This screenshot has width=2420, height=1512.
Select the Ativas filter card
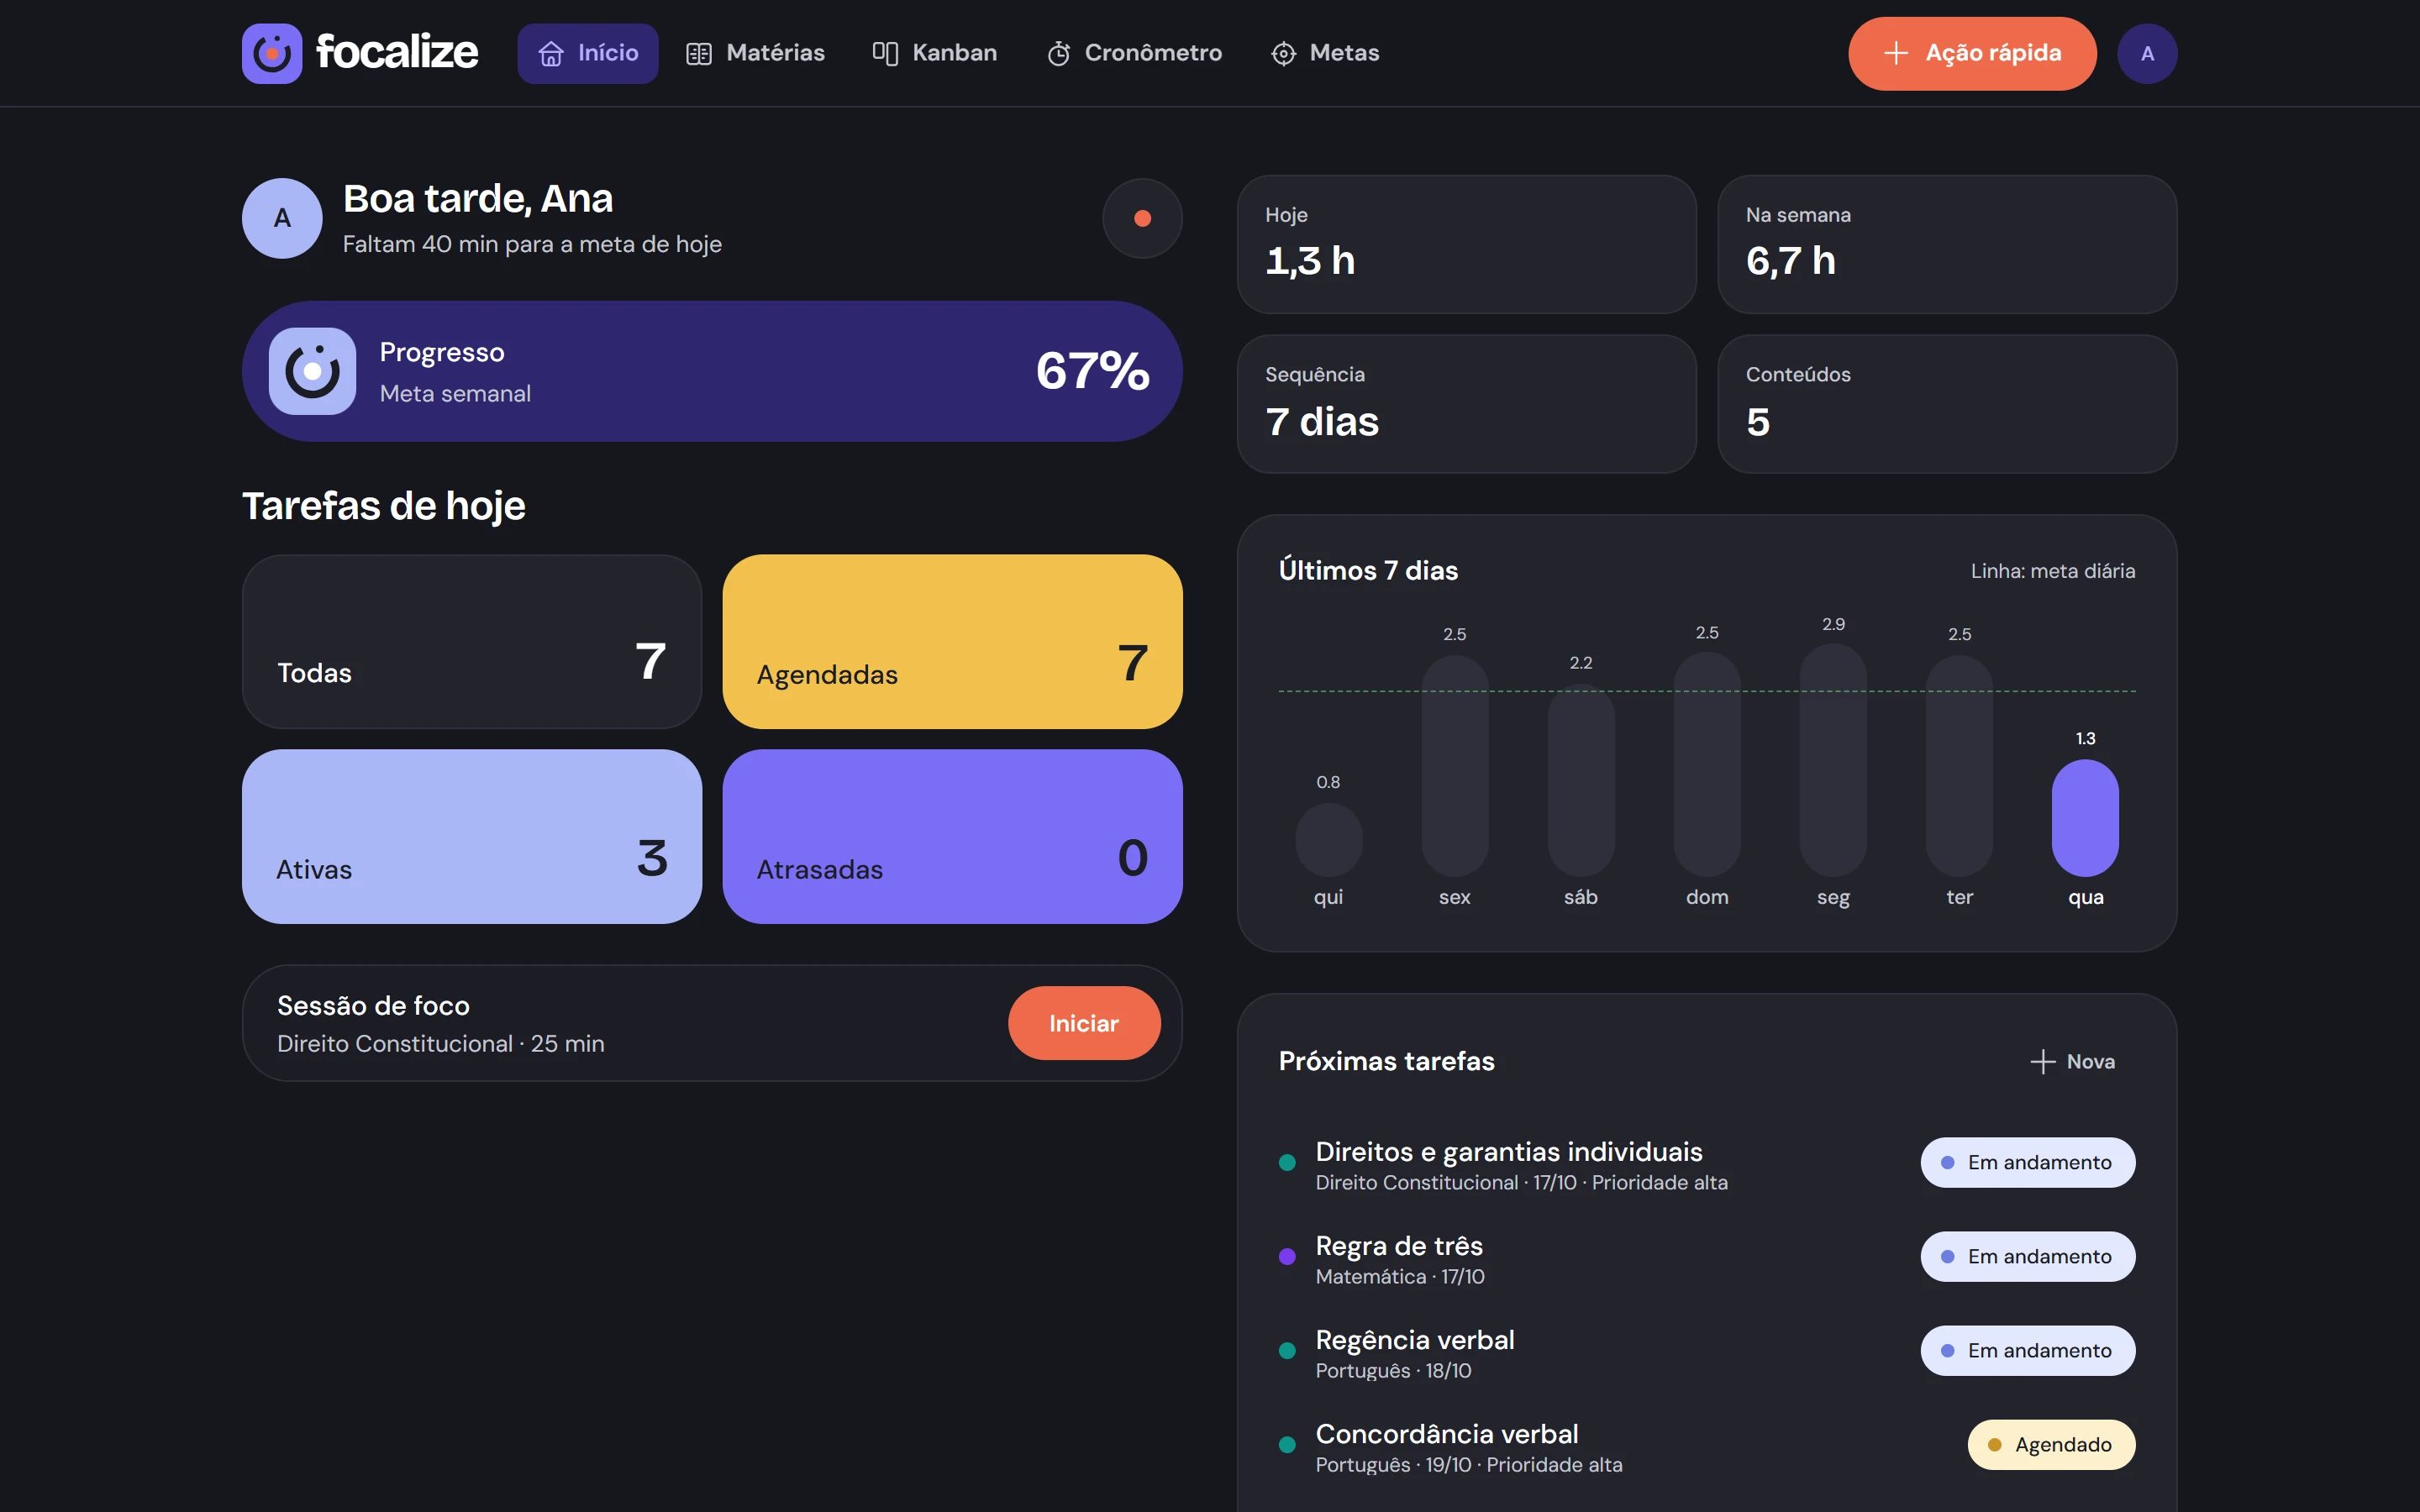[472, 836]
